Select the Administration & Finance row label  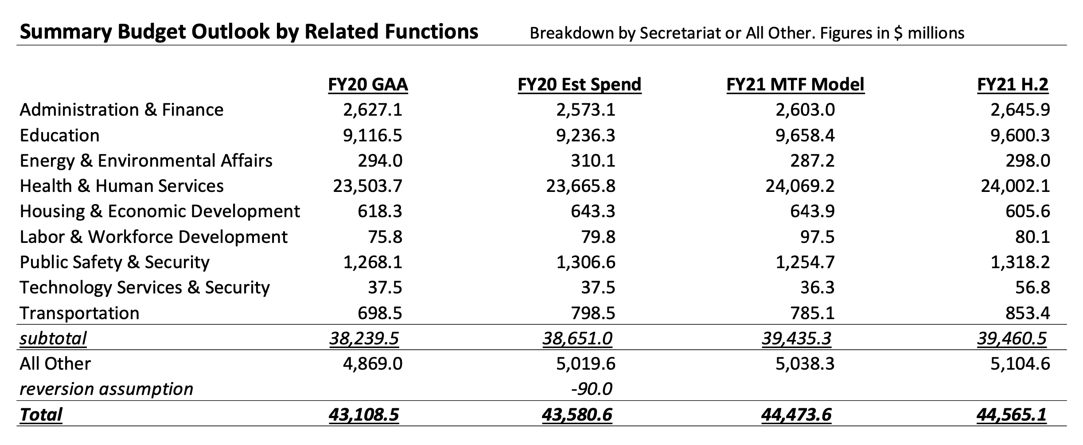click(121, 110)
